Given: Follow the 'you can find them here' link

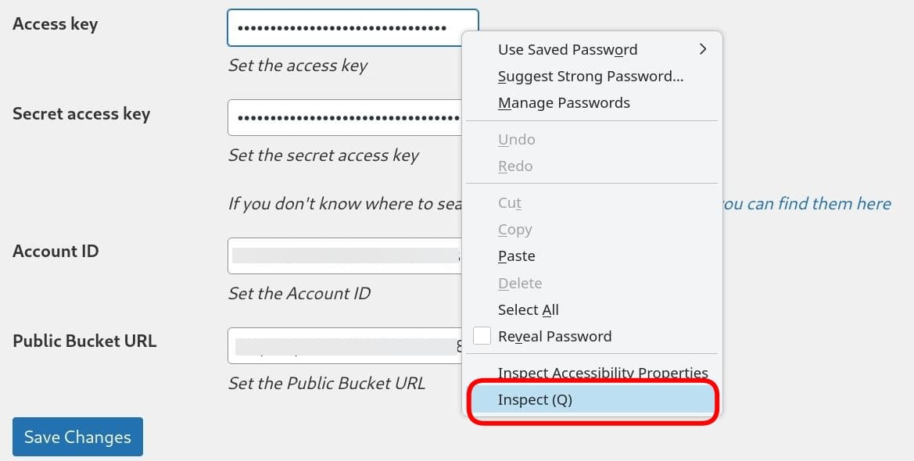Looking at the screenshot, I should coord(807,204).
